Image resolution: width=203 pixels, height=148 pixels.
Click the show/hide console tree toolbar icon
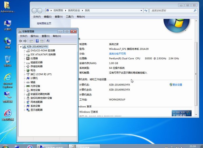click(x=31, y=41)
